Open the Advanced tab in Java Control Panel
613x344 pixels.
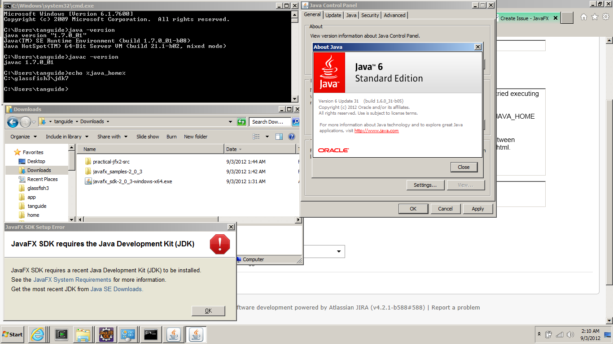[x=394, y=15]
